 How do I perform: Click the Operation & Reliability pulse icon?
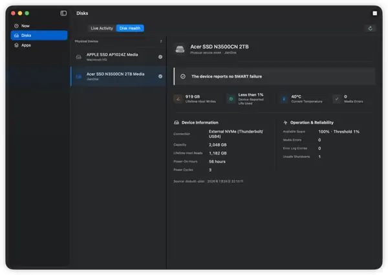click(285, 122)
